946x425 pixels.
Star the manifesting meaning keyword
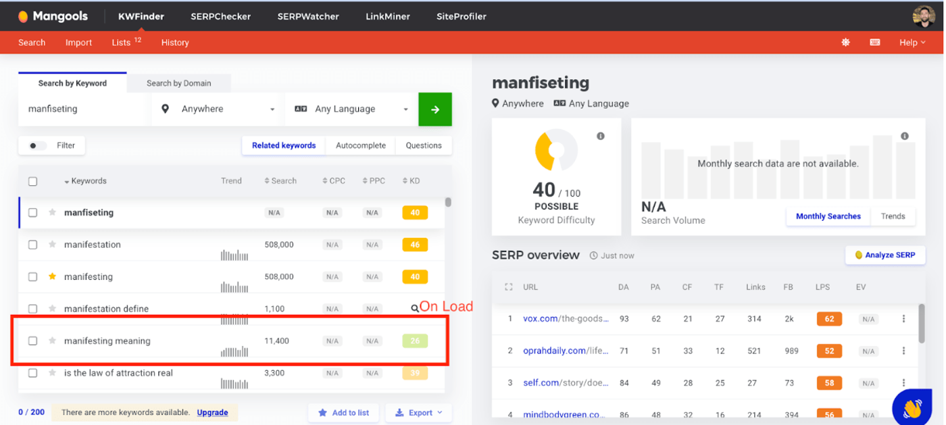click(52, 341)
